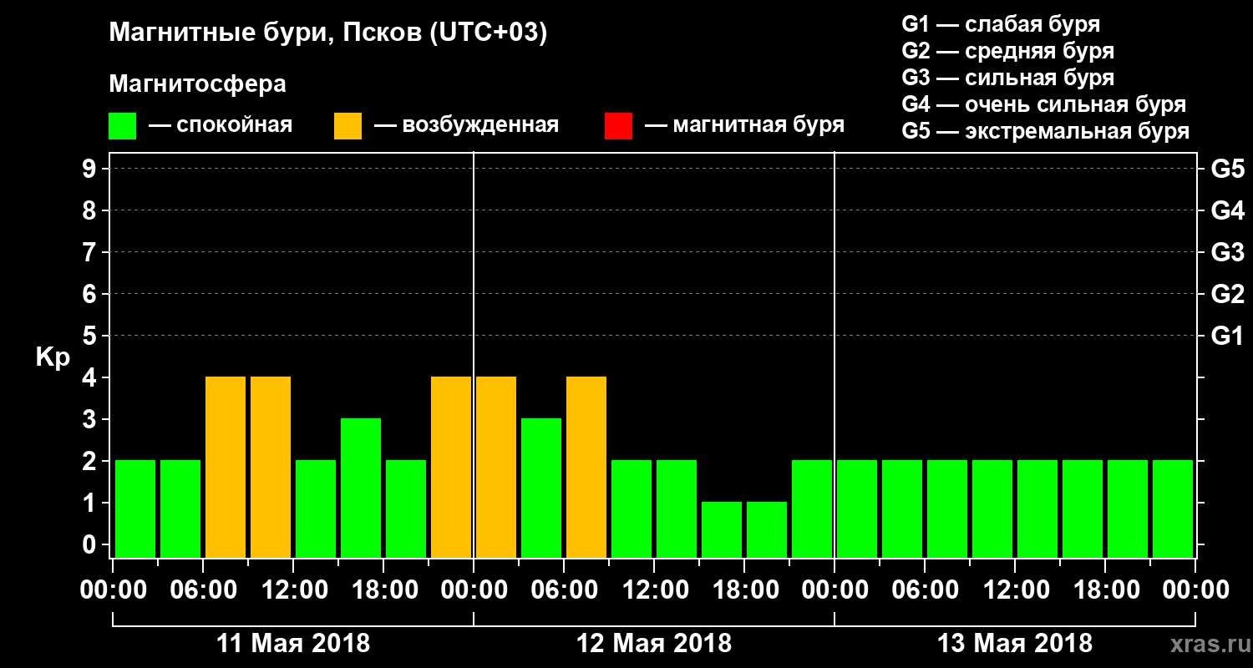Click the '06:00' time label under 11 May
Image resolution: width=1253 pixels, height=668 pixels.
tap(203, 590)
